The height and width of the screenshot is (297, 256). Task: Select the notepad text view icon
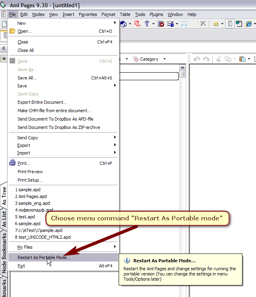[230, 24]
